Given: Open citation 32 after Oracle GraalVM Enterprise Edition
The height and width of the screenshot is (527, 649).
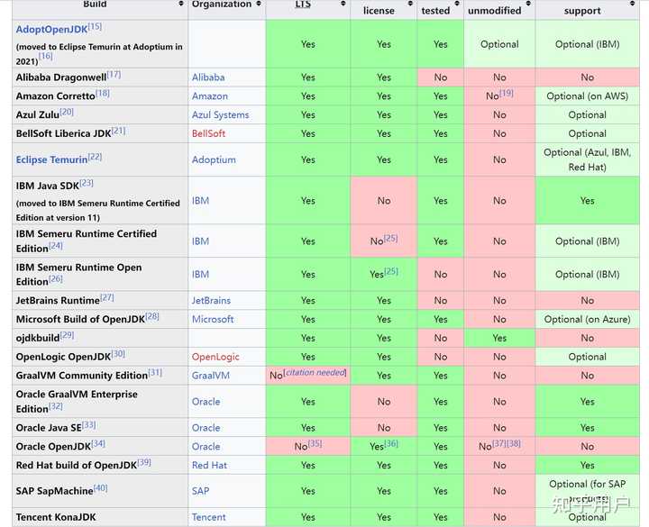Looking at the screenshot, I should pyautogui.click(x=56, y=406).
